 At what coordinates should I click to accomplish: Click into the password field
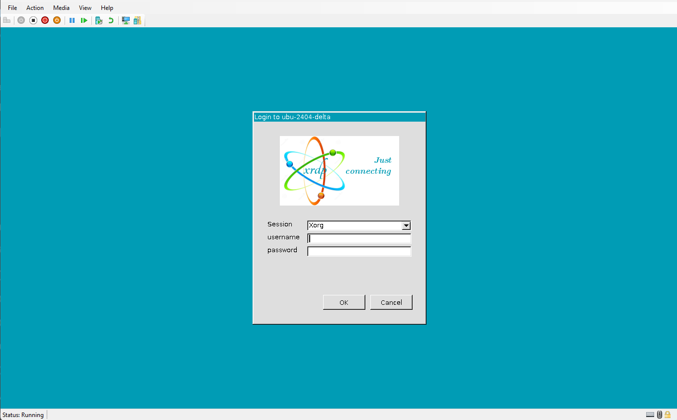[359, 251]
